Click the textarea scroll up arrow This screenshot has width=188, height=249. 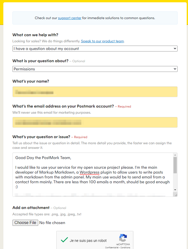coord(175,155)
